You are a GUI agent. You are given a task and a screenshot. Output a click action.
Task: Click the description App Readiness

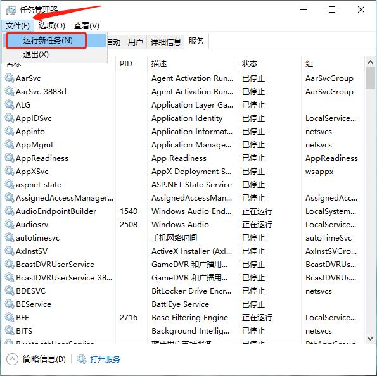pos(179,158)
